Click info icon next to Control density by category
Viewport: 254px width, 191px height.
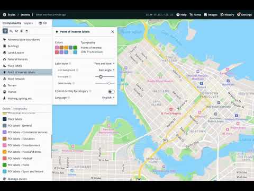90,91
